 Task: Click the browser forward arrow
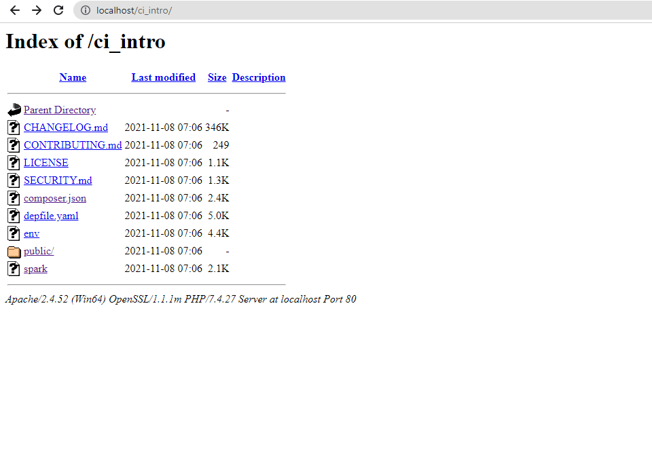point(37,10)
